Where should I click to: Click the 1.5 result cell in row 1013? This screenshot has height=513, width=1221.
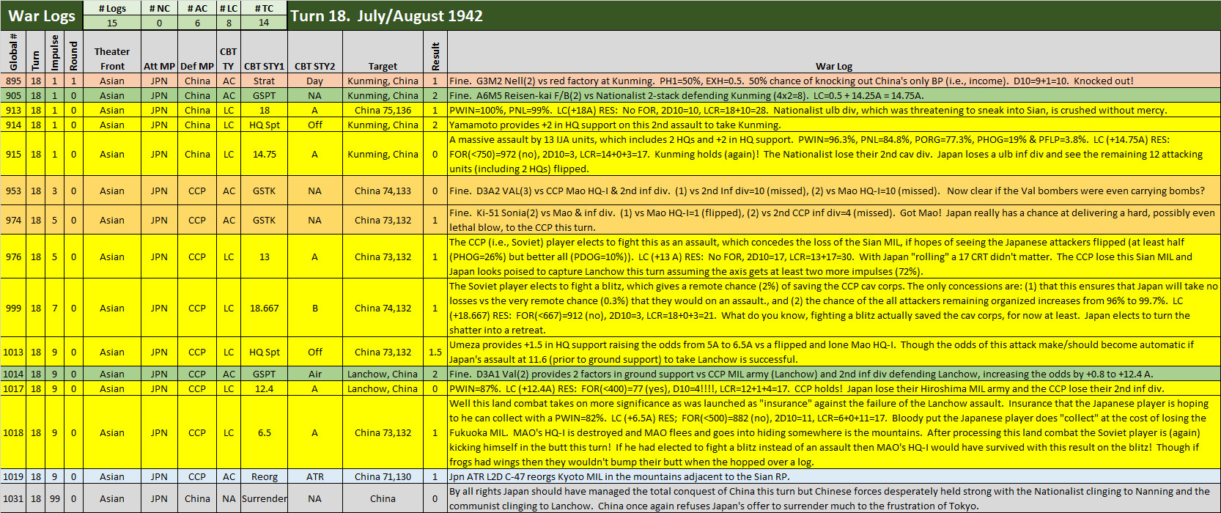point(435,352)
